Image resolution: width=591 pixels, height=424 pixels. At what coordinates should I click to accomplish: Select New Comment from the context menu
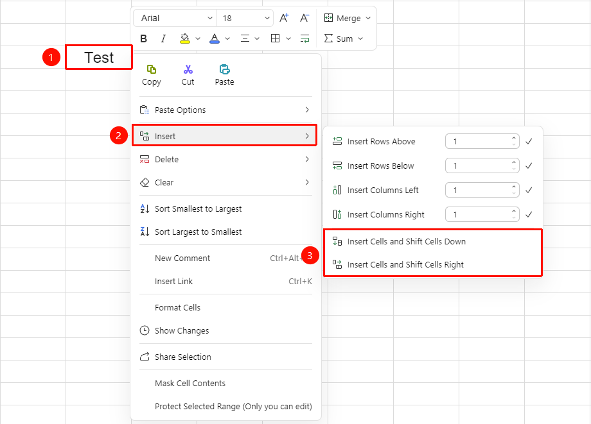225,258
